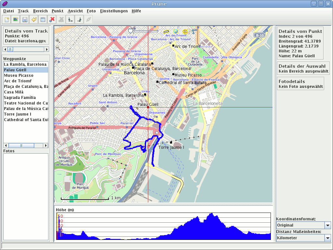Image resolution: width=333 pixels, height=250 pixels.
Task: Select waypoint Arc de Triomf in list
Action: click(26, 81)
